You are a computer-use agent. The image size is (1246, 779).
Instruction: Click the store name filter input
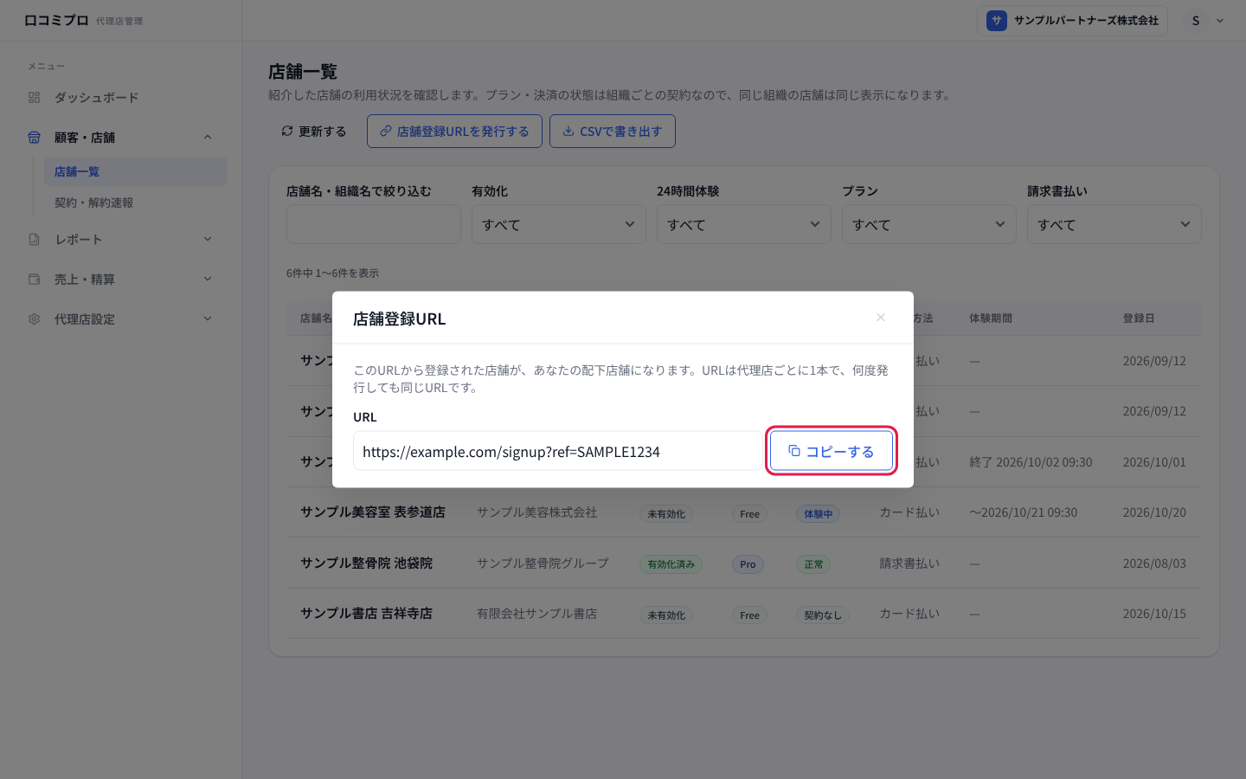click(x=374, y=224)
